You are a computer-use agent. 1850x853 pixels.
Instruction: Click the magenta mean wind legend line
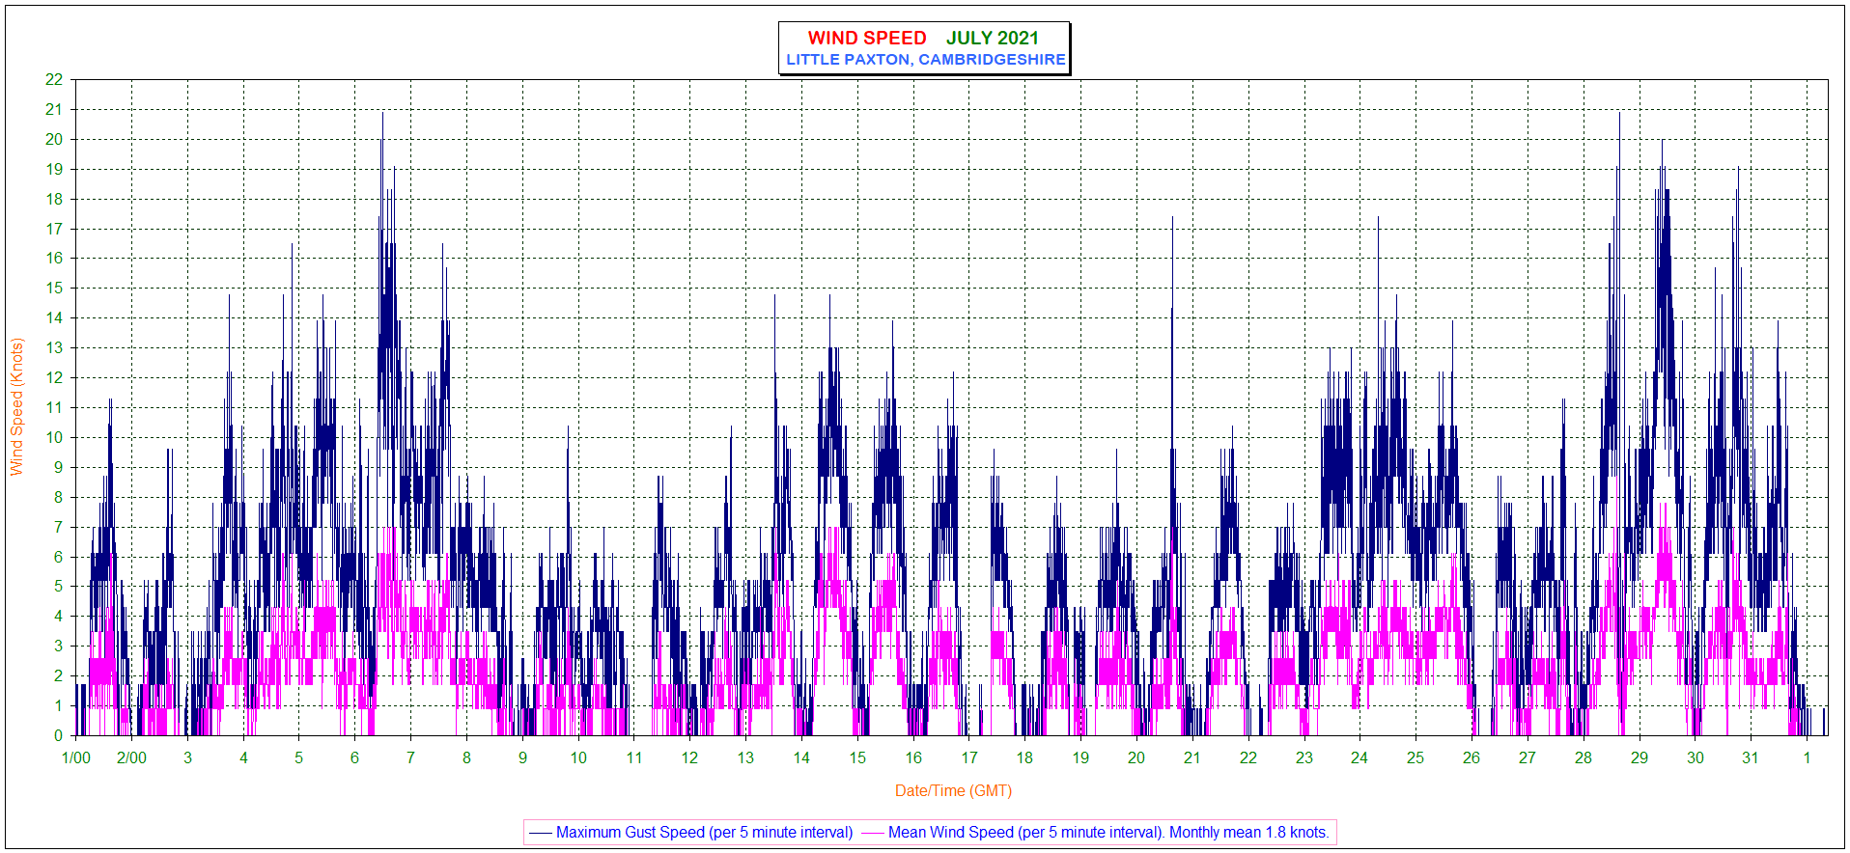tap(872, 833)
